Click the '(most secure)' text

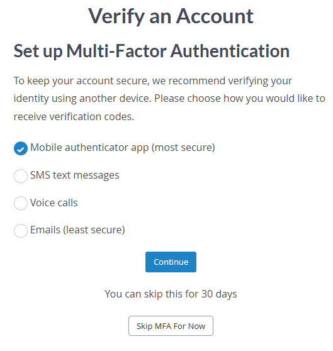(x=183, y=148)
